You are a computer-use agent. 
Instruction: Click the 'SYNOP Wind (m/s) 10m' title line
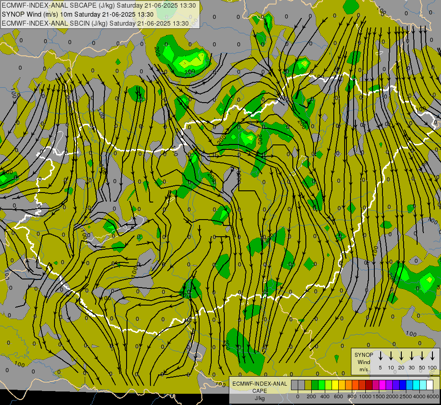(77, 14)
